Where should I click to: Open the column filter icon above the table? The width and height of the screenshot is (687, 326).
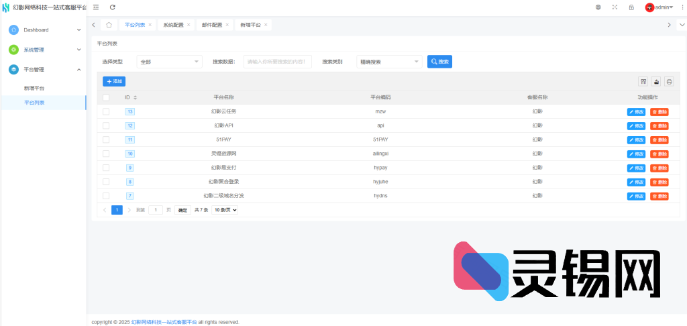point(643,82)
